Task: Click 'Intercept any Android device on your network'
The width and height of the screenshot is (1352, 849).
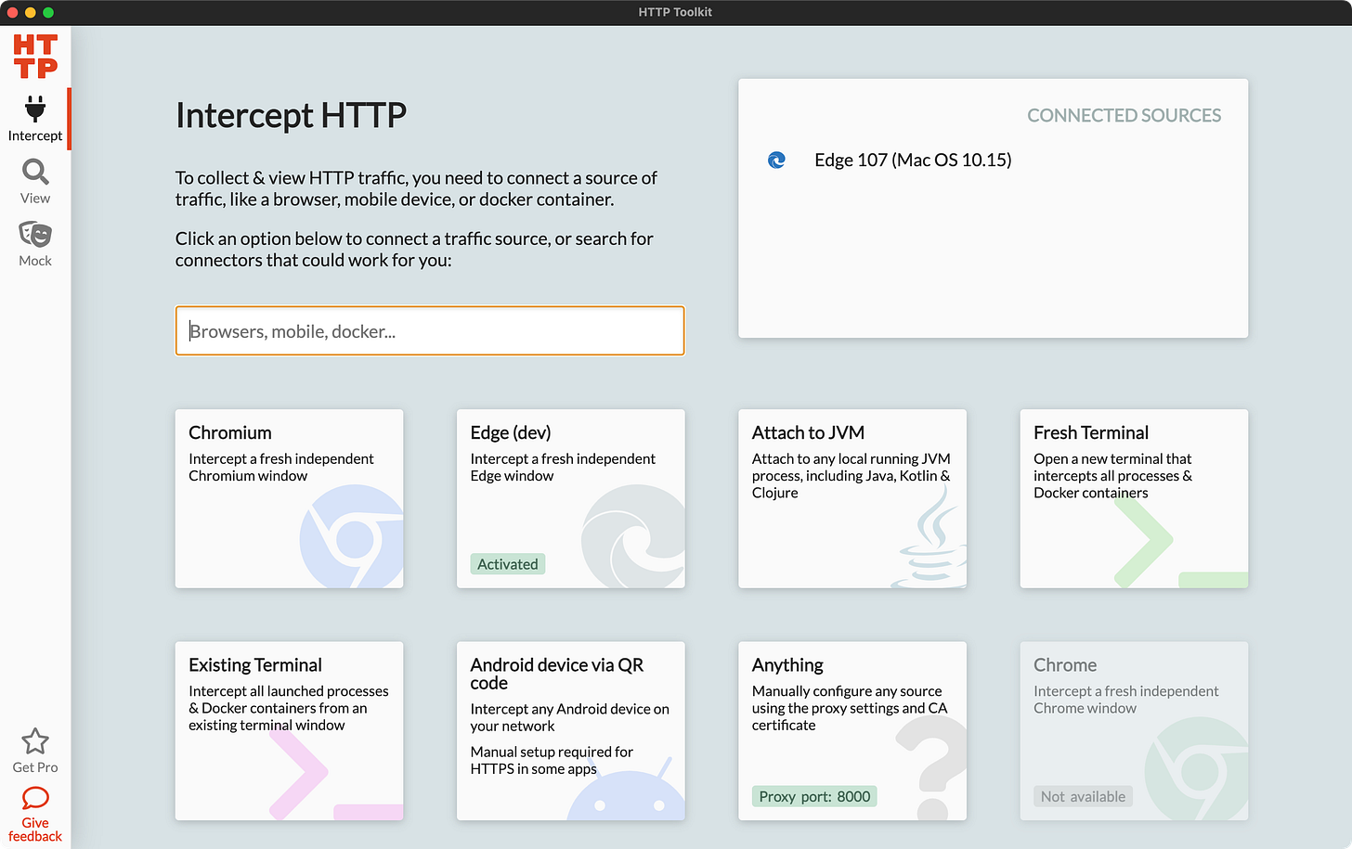Action: [569, 717]
